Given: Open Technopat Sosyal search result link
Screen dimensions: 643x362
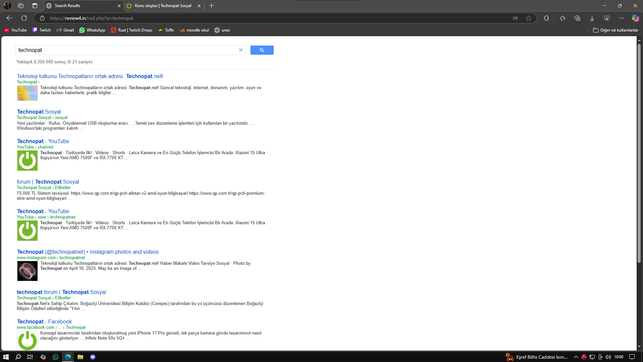Looking at the screenshot, I should pos(39,112).
